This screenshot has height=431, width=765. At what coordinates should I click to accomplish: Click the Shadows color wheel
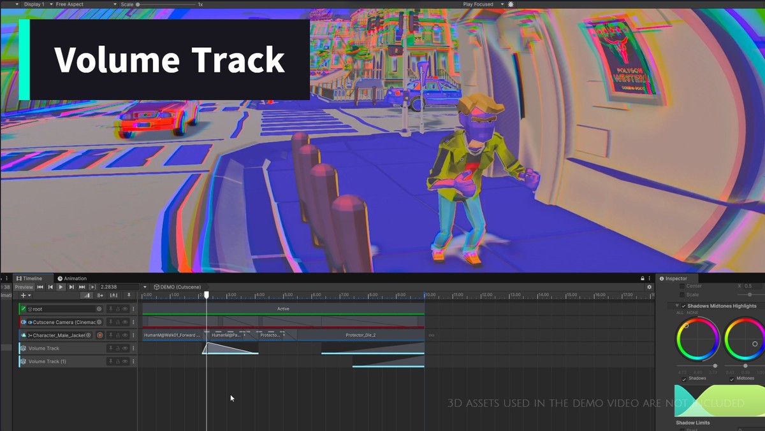tap(698, 339)
